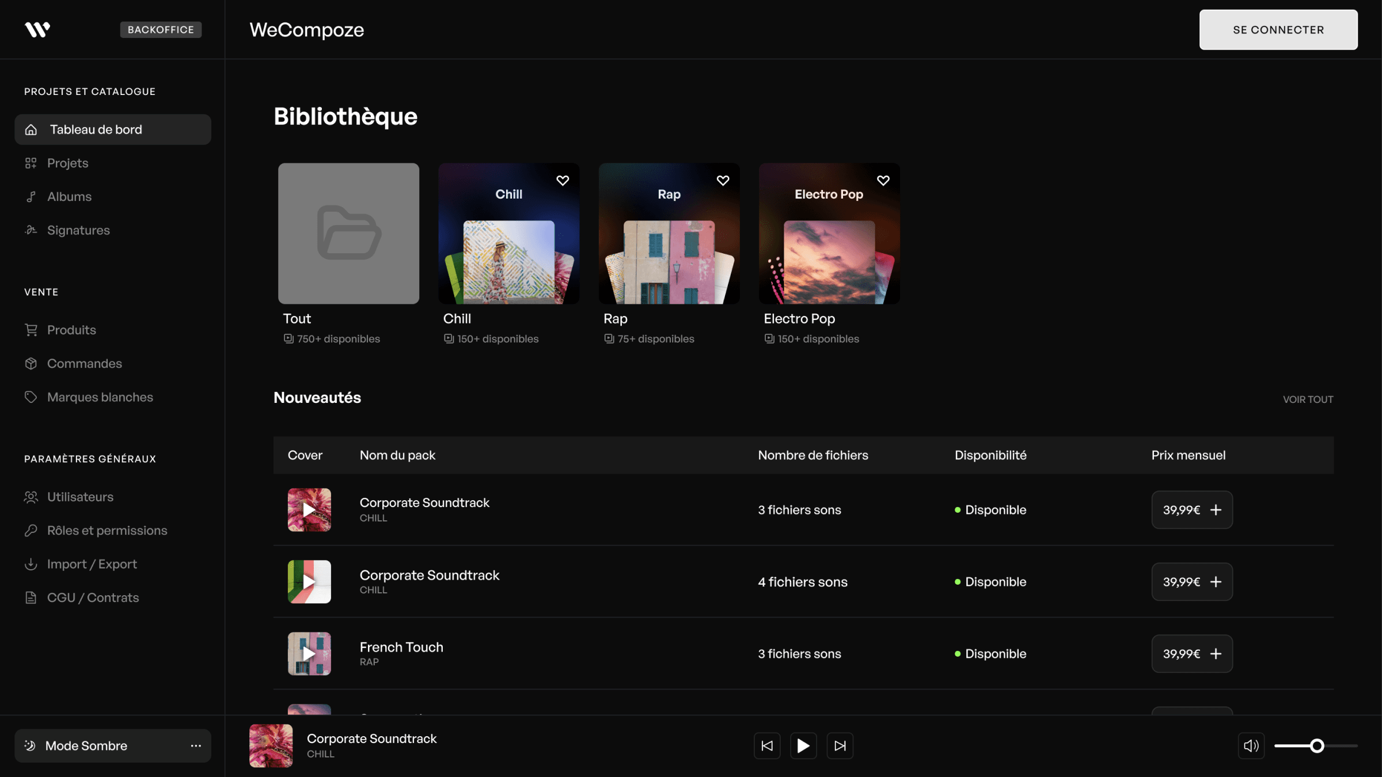Open Projets from the sidebar
1382x777 pixels.
coord(67,163)
